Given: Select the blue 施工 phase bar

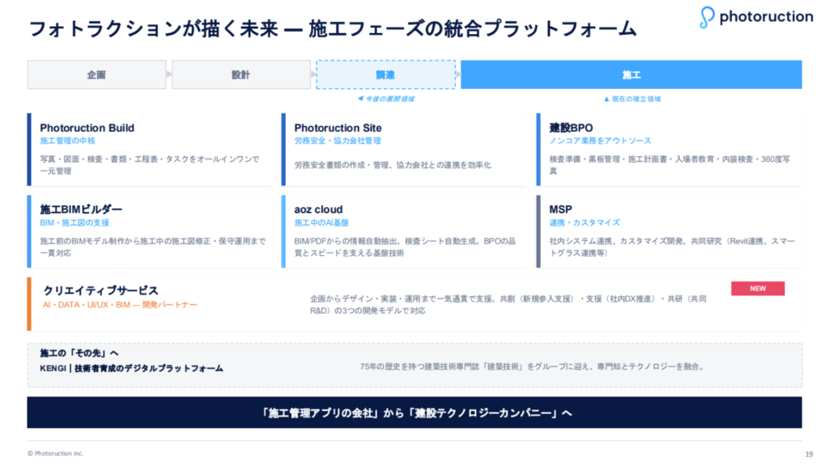Looking at the screenshot, I should tap(631, 74).
